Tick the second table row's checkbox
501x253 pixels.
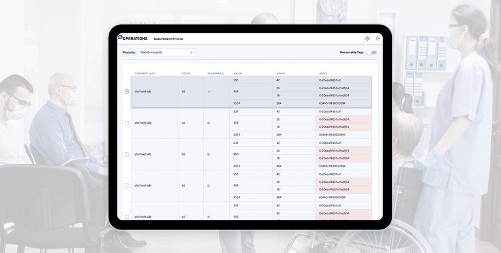[x=127, y=123]
